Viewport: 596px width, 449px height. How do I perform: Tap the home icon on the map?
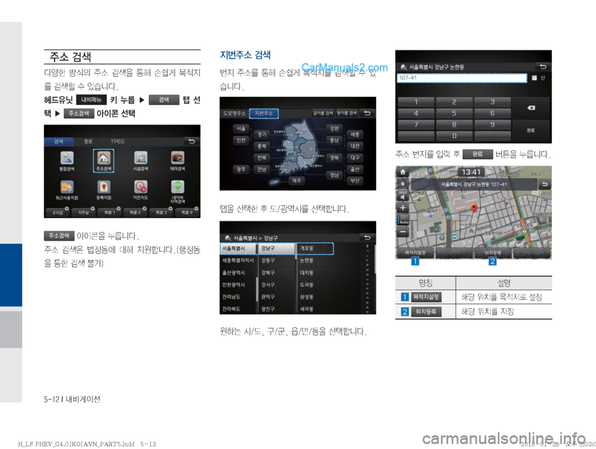(x=402, y=172)
